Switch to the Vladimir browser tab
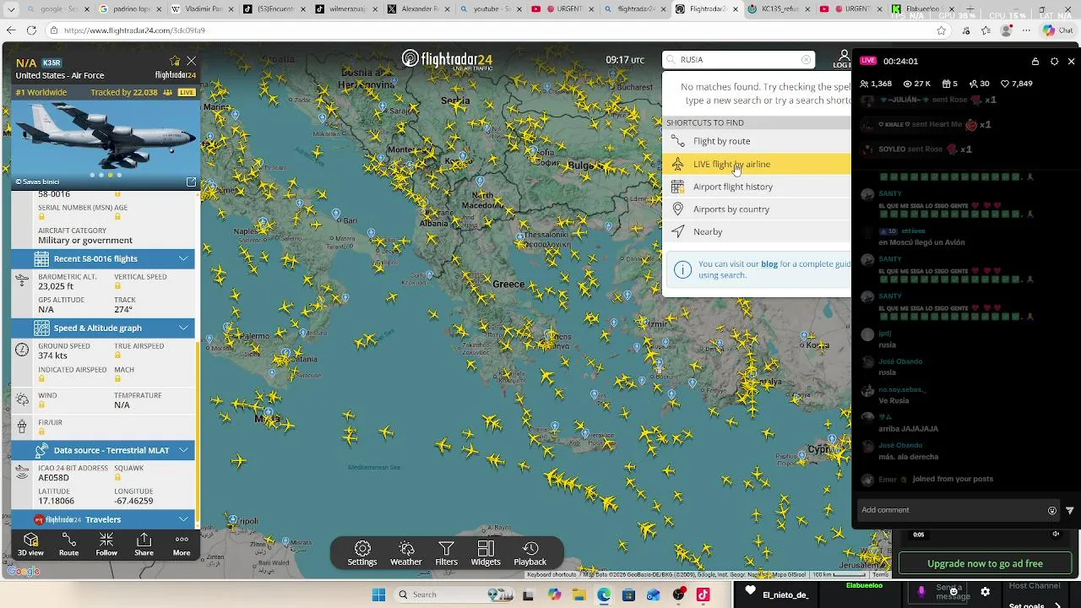This screenshot has height=608, width=1081. tap(203, 9)
